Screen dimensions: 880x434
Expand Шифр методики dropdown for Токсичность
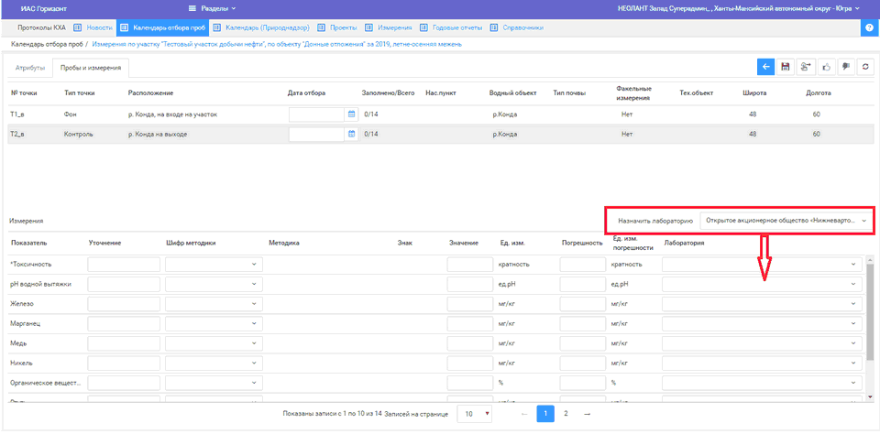[x=213, y=264]
